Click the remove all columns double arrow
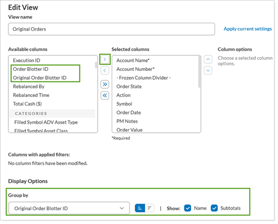The width and height of the screenshot is (278, 224). pyautogui.click(x=104, y=95)
